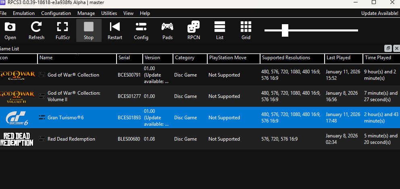400x189 pixels.
Task: Open the Help menu
Action: point(145,13)
